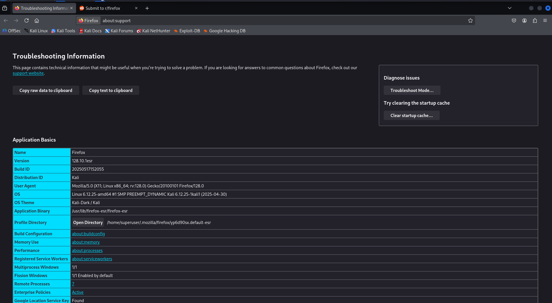
Task: Click the Application Basics heading
Action: pos(34,140)
